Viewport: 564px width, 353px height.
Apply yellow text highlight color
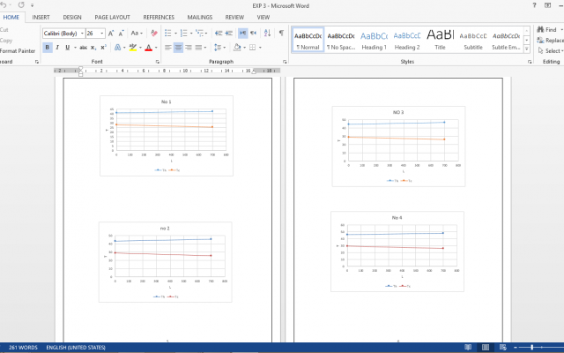click(x=133, y=48)
